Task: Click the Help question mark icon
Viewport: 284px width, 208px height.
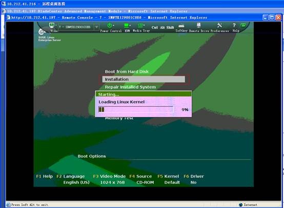Action: click(x=234, y=25)
